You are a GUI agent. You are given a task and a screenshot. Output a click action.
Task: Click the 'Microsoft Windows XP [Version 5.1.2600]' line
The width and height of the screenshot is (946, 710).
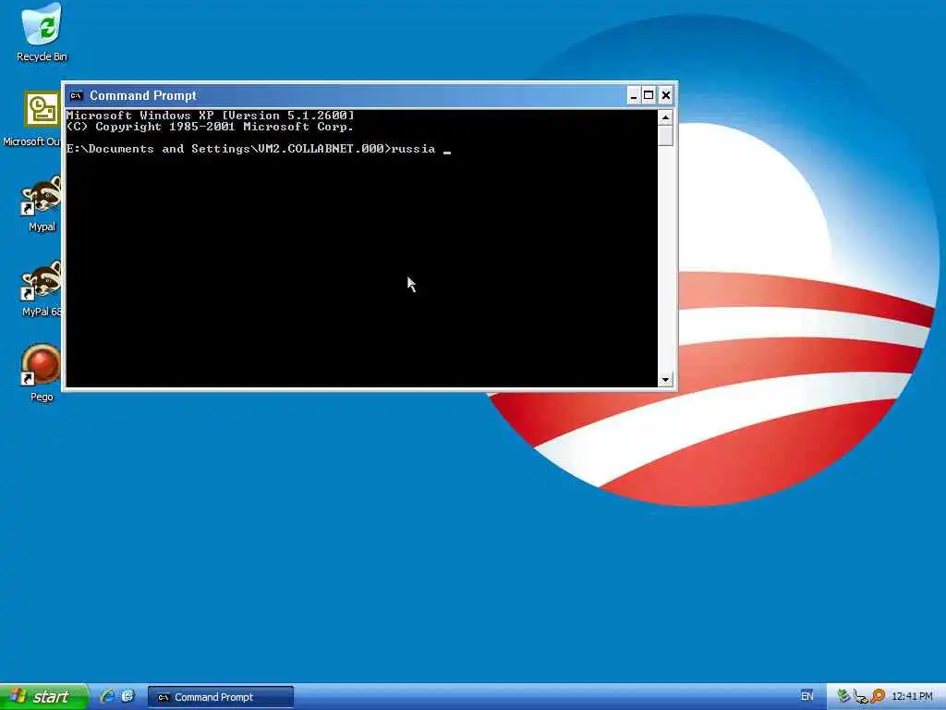[x=210, y=116]
